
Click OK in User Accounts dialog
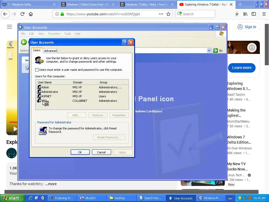click(x=80, y=152)
